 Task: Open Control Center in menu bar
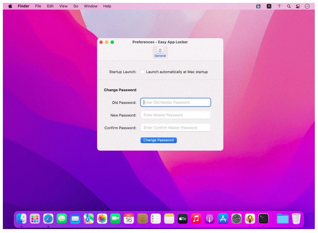click(298, 6)
